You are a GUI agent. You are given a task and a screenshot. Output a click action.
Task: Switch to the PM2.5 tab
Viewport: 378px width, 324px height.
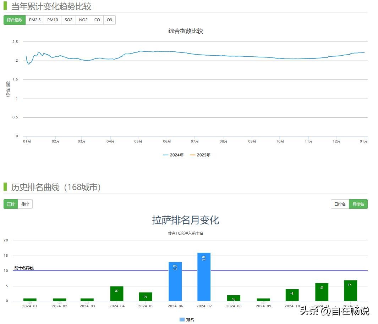pos(35,20)
